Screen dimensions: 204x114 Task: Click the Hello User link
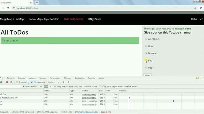[197, 19]
